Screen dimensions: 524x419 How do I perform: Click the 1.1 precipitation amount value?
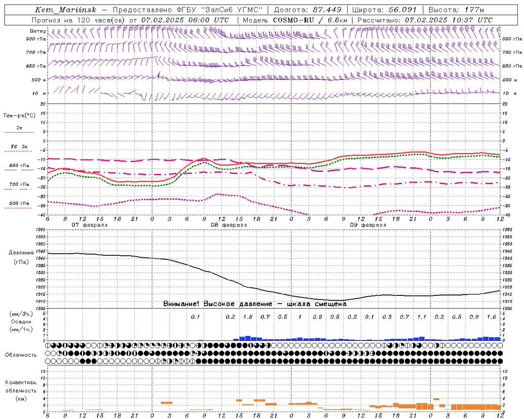click(422, 317)
